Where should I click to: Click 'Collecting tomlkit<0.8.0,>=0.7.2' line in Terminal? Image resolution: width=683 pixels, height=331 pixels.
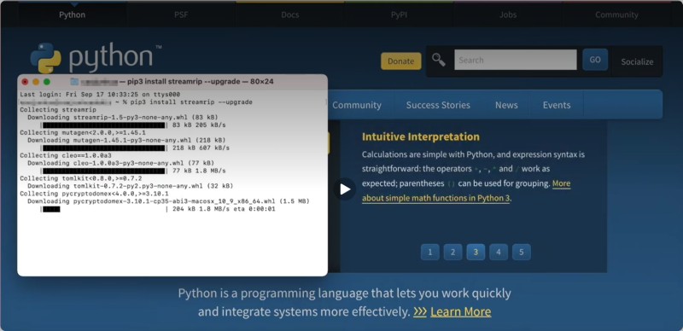click(81, 178)
